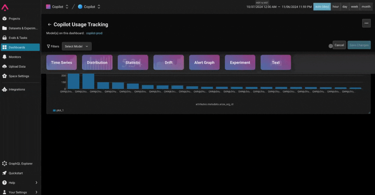Click the Integrations puzzle icon
The height and width of the screenshot is (195, 375).
4,89
